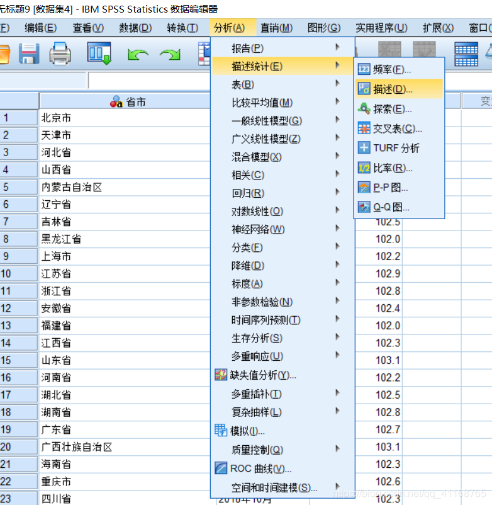
Task: Click the Explore (探索) icon
Action: tap(364, 108)
